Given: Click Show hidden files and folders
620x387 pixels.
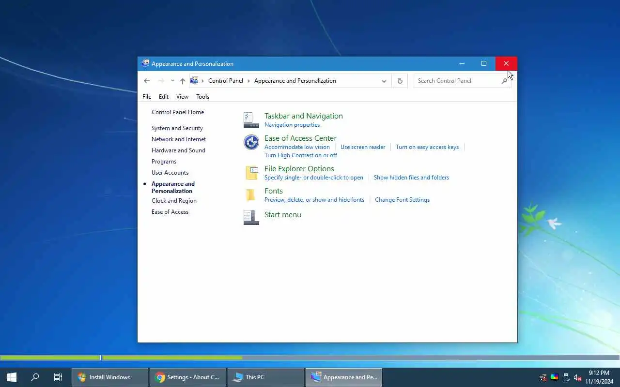Looking at the screenshot, I should (x=411, y=178).
